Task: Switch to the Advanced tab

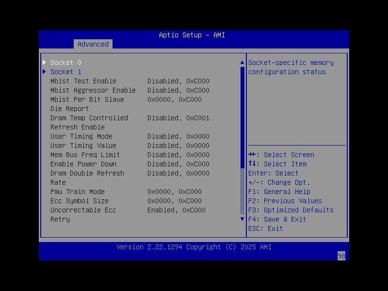Action: click(93, 44)
